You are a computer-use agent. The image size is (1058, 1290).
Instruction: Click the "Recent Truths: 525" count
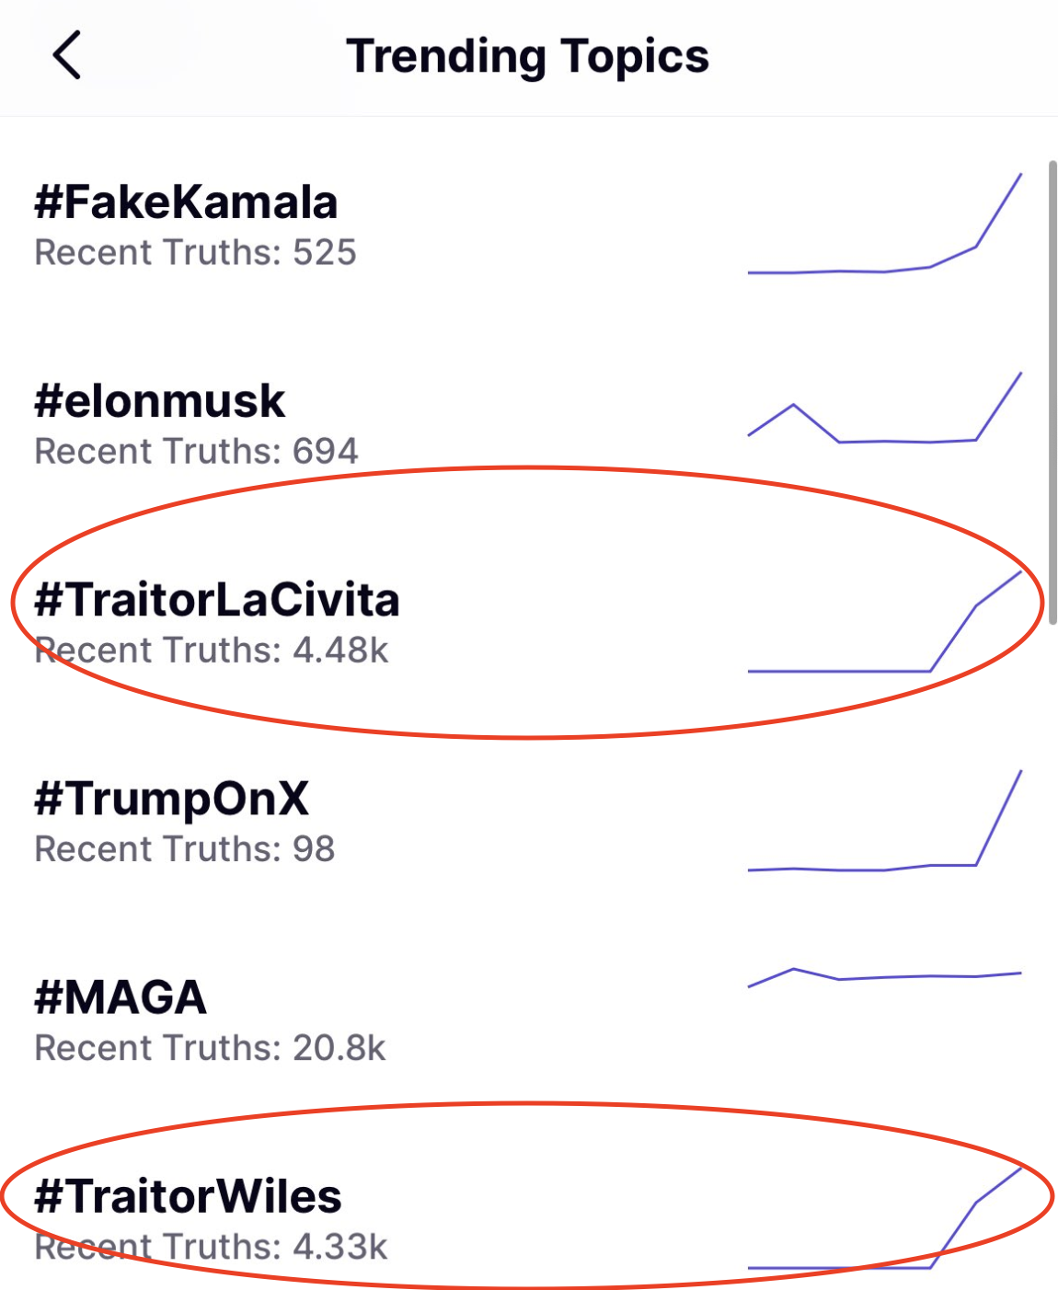[x=195, y=253]
